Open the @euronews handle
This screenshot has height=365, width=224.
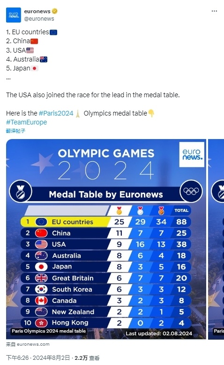[x=39, y=19]
